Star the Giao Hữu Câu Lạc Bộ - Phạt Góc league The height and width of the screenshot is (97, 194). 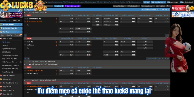(x=28, y=61)
